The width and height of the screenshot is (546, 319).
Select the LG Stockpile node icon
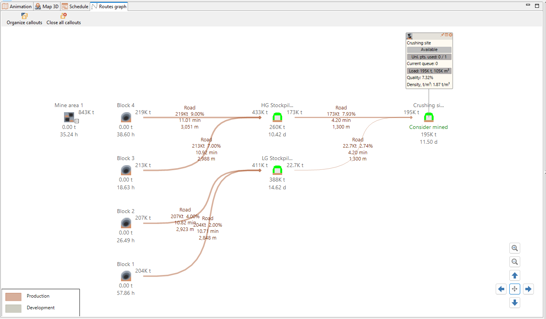click(x=277, y=170)
